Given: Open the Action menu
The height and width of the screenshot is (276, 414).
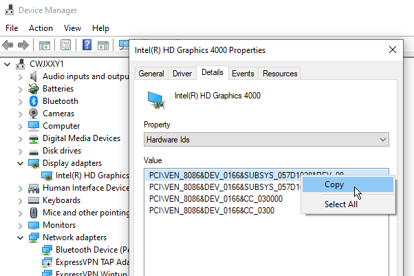Looking at the screenshot, I should tap(41, 28).
